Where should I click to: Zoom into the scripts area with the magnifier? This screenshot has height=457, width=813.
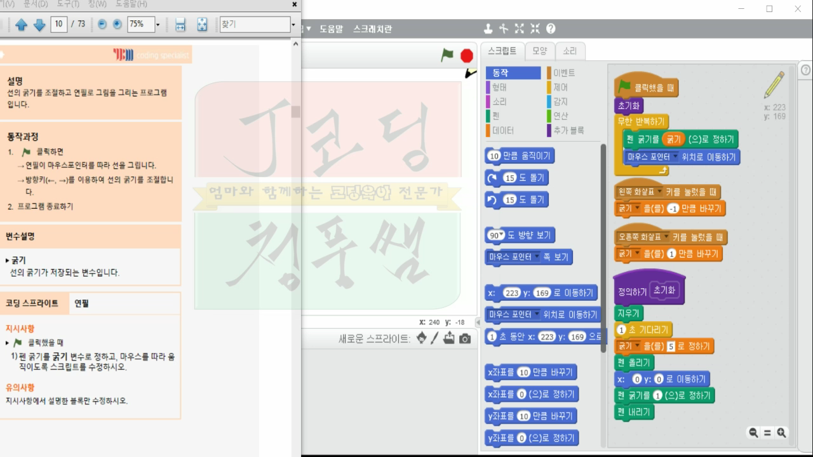(x=782, y=432)
